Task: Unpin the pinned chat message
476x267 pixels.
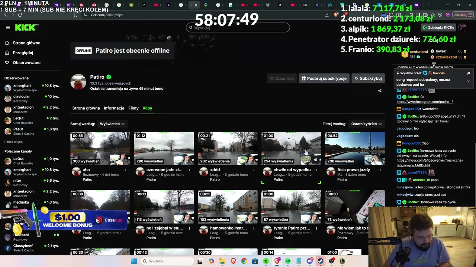Action: point(469,73)
